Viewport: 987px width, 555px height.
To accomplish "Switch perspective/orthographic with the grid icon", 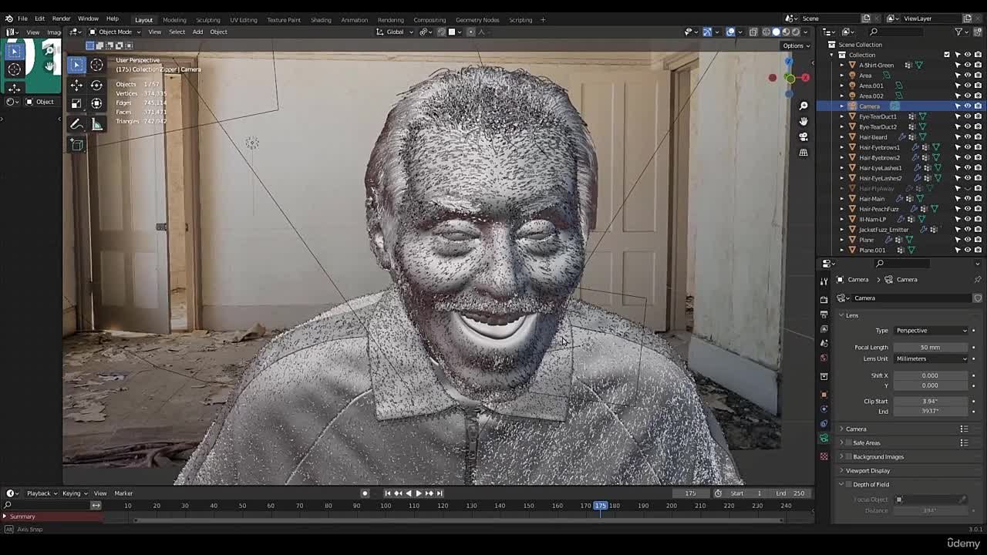I will click(803, 153).
